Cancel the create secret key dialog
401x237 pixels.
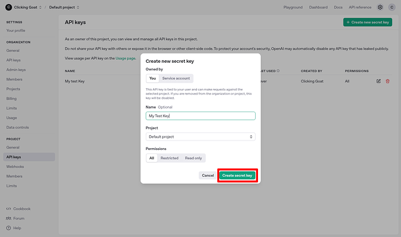coord(207,175)
